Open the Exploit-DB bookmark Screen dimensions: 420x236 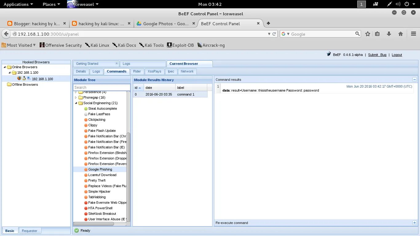pyautogui.click(x=180, y=45)
